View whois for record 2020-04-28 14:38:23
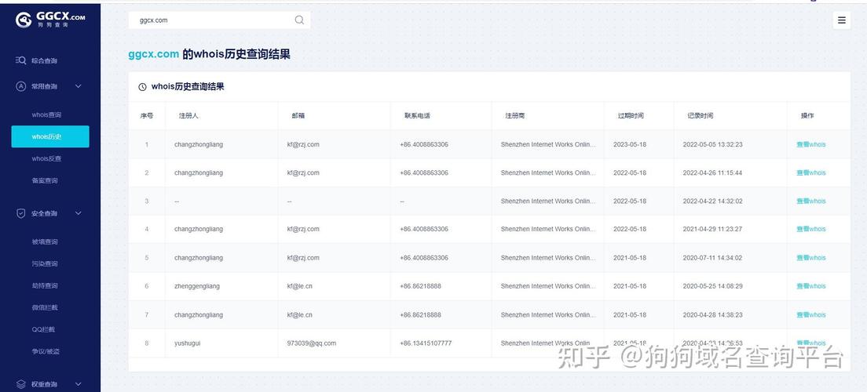The image size is (867, 392). (x=810, y=314)
